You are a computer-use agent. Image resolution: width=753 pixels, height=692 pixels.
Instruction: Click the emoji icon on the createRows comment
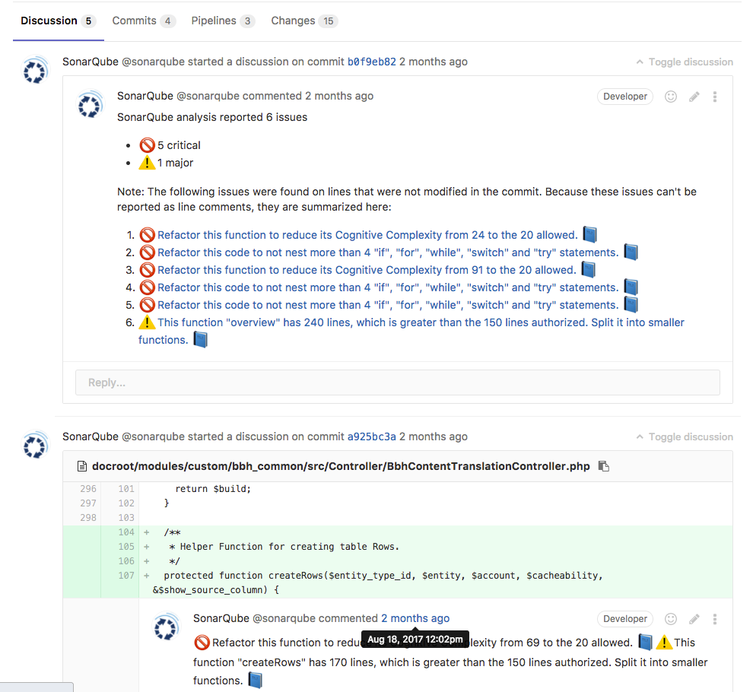pyautogui.click(x=670, y=619)
